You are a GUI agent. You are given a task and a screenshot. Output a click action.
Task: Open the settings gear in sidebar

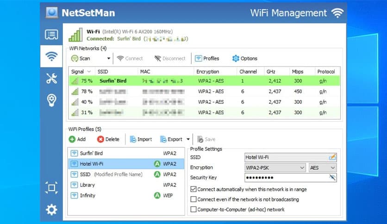[51, 210]
